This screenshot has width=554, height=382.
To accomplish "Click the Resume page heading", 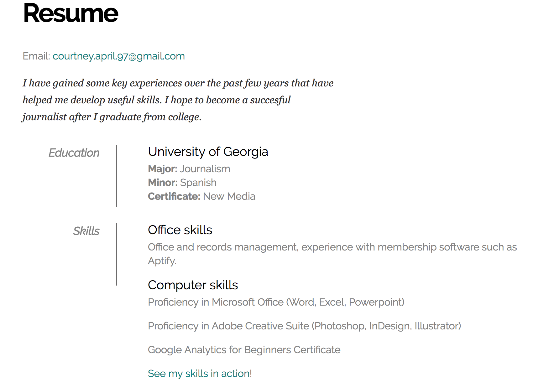I will (x=71, y=13).
